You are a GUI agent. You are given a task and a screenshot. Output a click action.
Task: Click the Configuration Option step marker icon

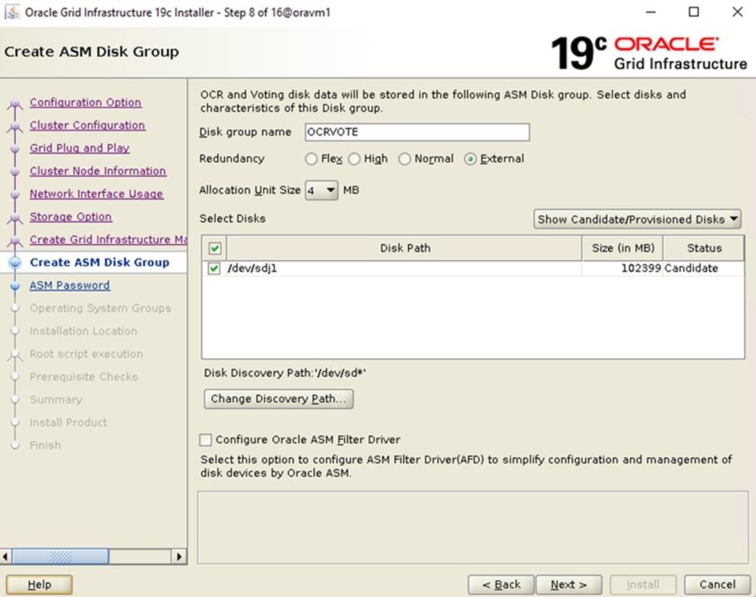pyautogui.click(x=15, y=103)
